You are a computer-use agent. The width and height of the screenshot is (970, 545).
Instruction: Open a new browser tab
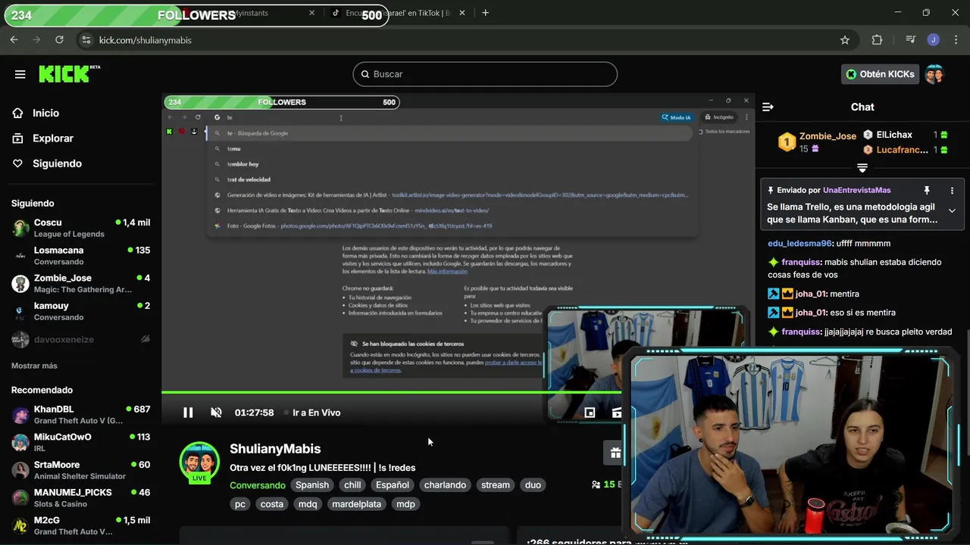(x=485, y=13)
